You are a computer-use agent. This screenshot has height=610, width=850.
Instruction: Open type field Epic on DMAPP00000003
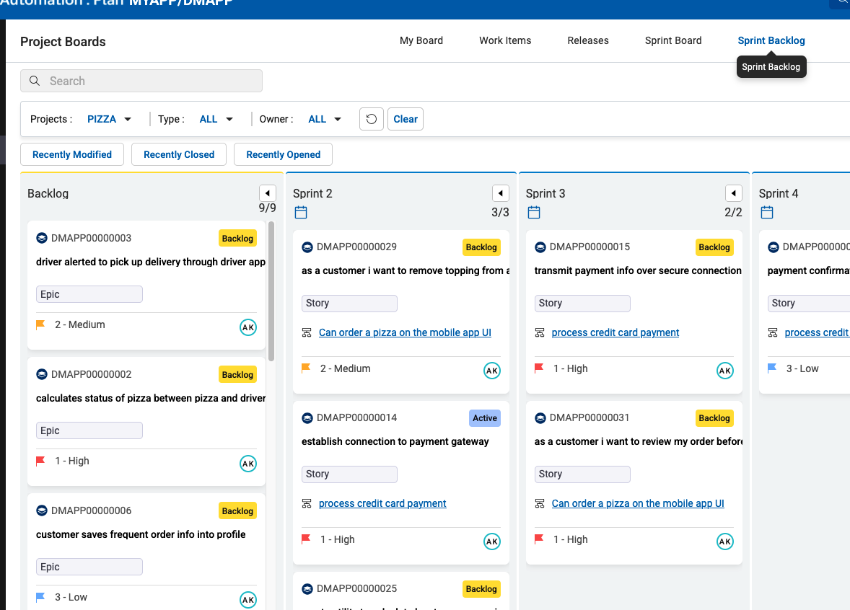(x=89, y=294)
